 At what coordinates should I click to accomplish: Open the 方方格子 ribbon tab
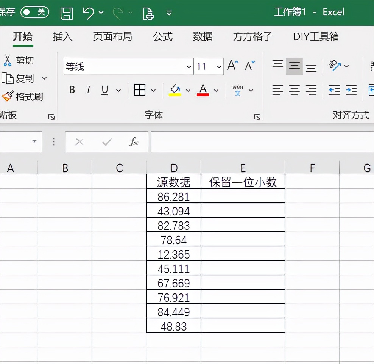click(x=252, y=37)
